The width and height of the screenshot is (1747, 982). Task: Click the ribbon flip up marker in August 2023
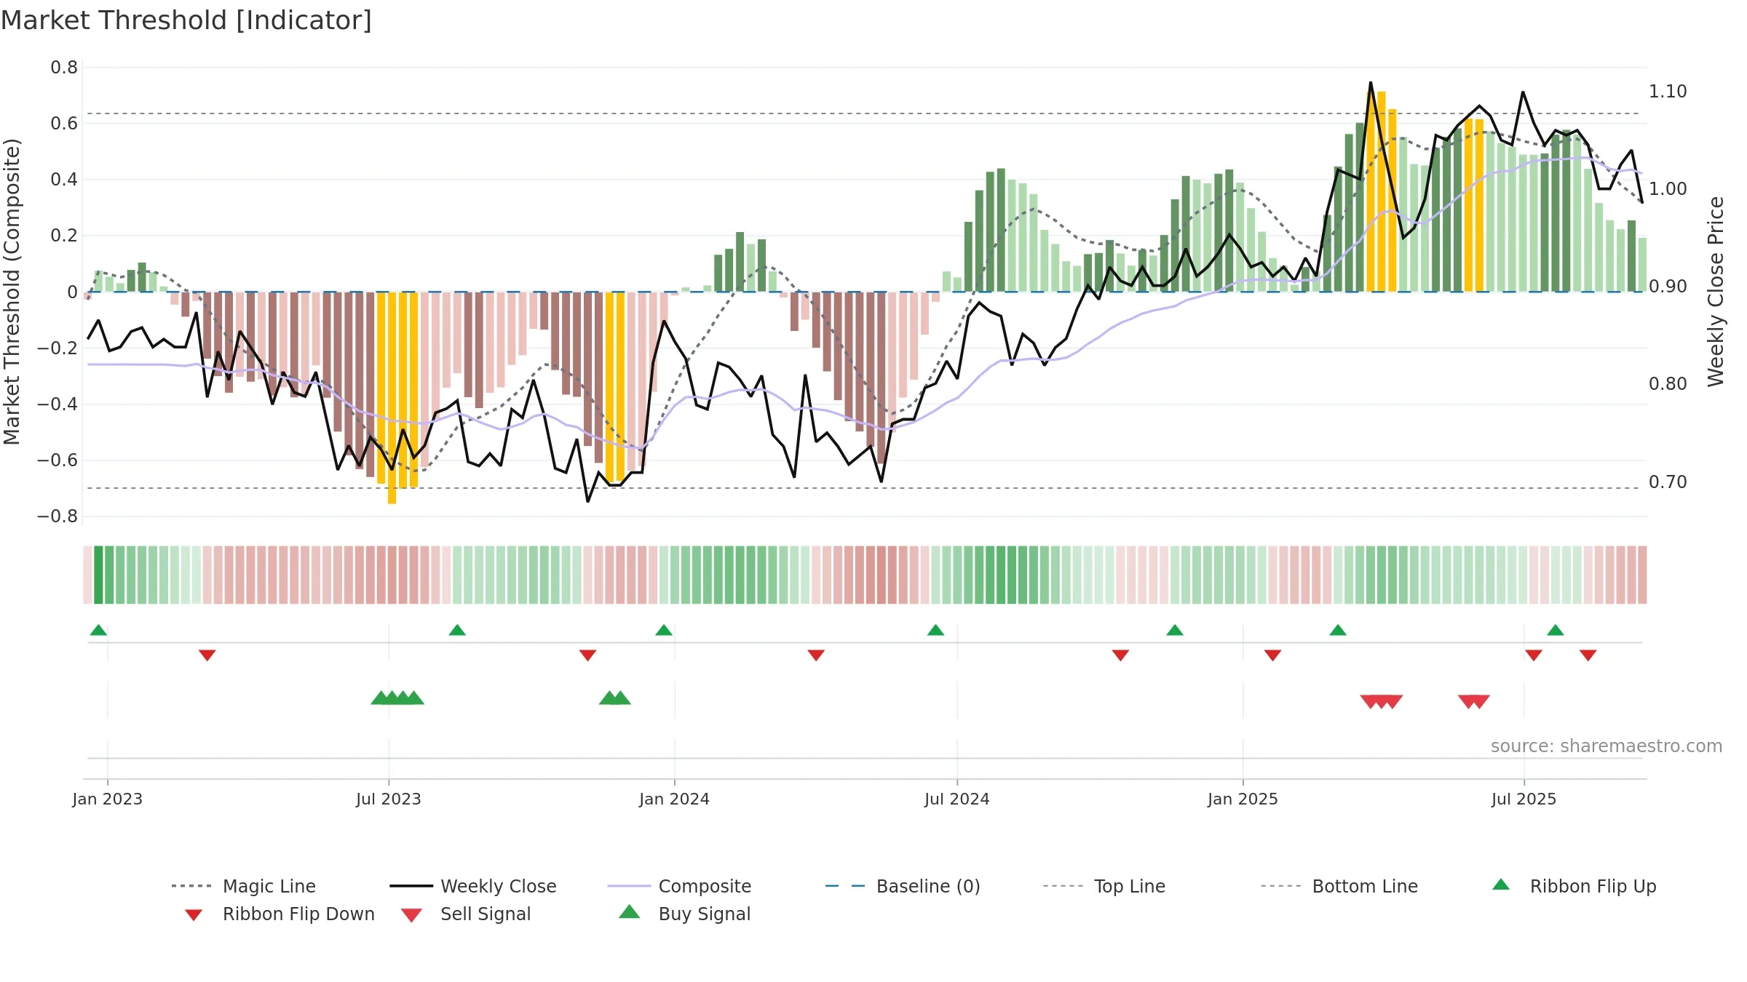click(457, 630)
